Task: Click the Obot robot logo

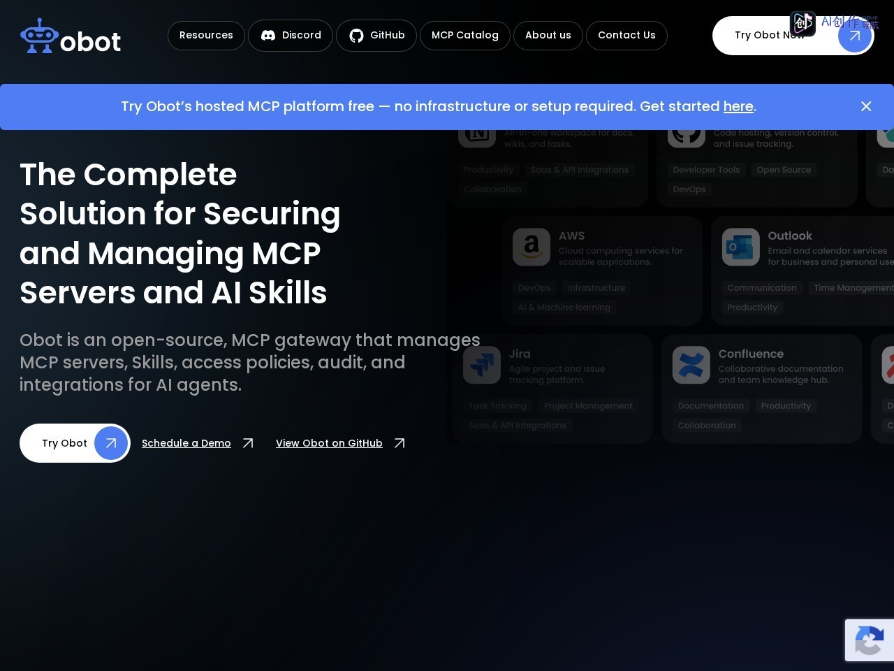Action: pyautogui.click(x=70, y=36)
